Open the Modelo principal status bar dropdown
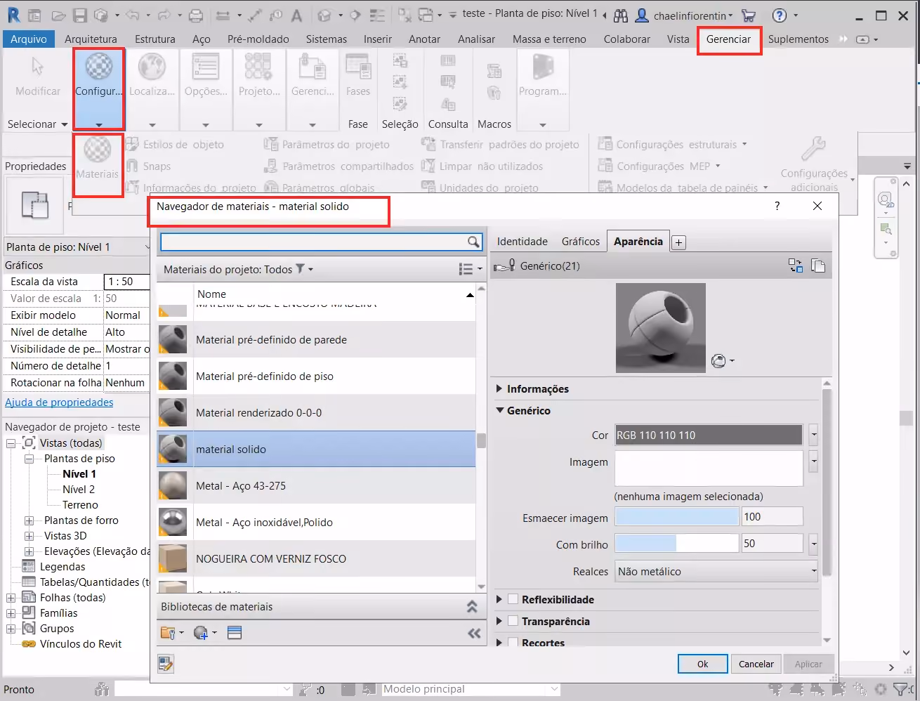The width and height of the screenshot is (920, 701). coord(471,689)
